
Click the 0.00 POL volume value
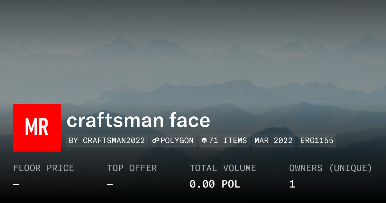click(x=215, y=184)
